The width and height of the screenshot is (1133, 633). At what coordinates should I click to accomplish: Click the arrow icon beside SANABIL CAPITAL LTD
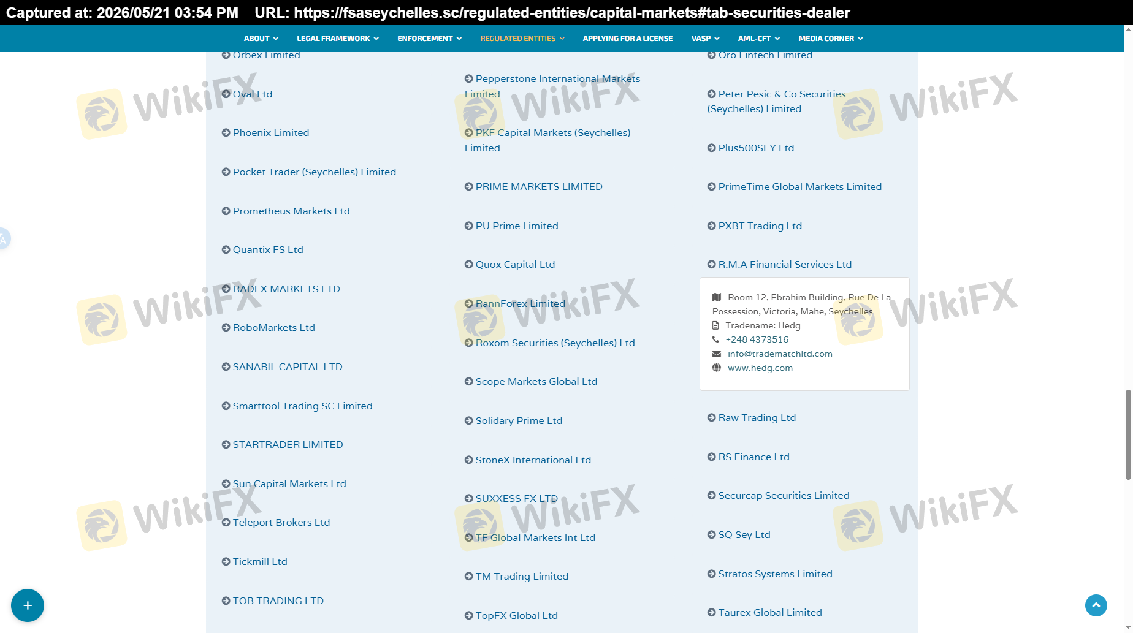[x=226, y=366]
